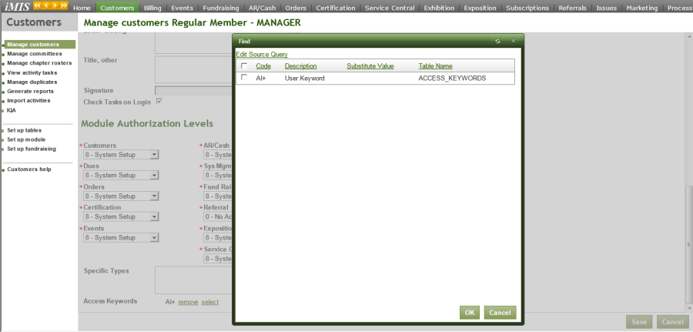
Task: Click the refresh icon in Find dialog
Action: tap(498, 40)
